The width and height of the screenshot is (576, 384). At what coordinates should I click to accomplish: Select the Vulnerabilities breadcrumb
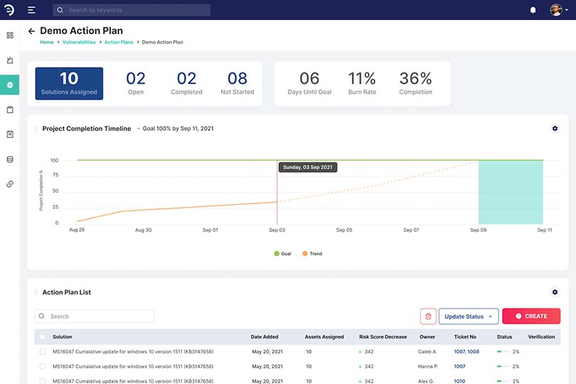pyautogui.click(x=78, y=43)
